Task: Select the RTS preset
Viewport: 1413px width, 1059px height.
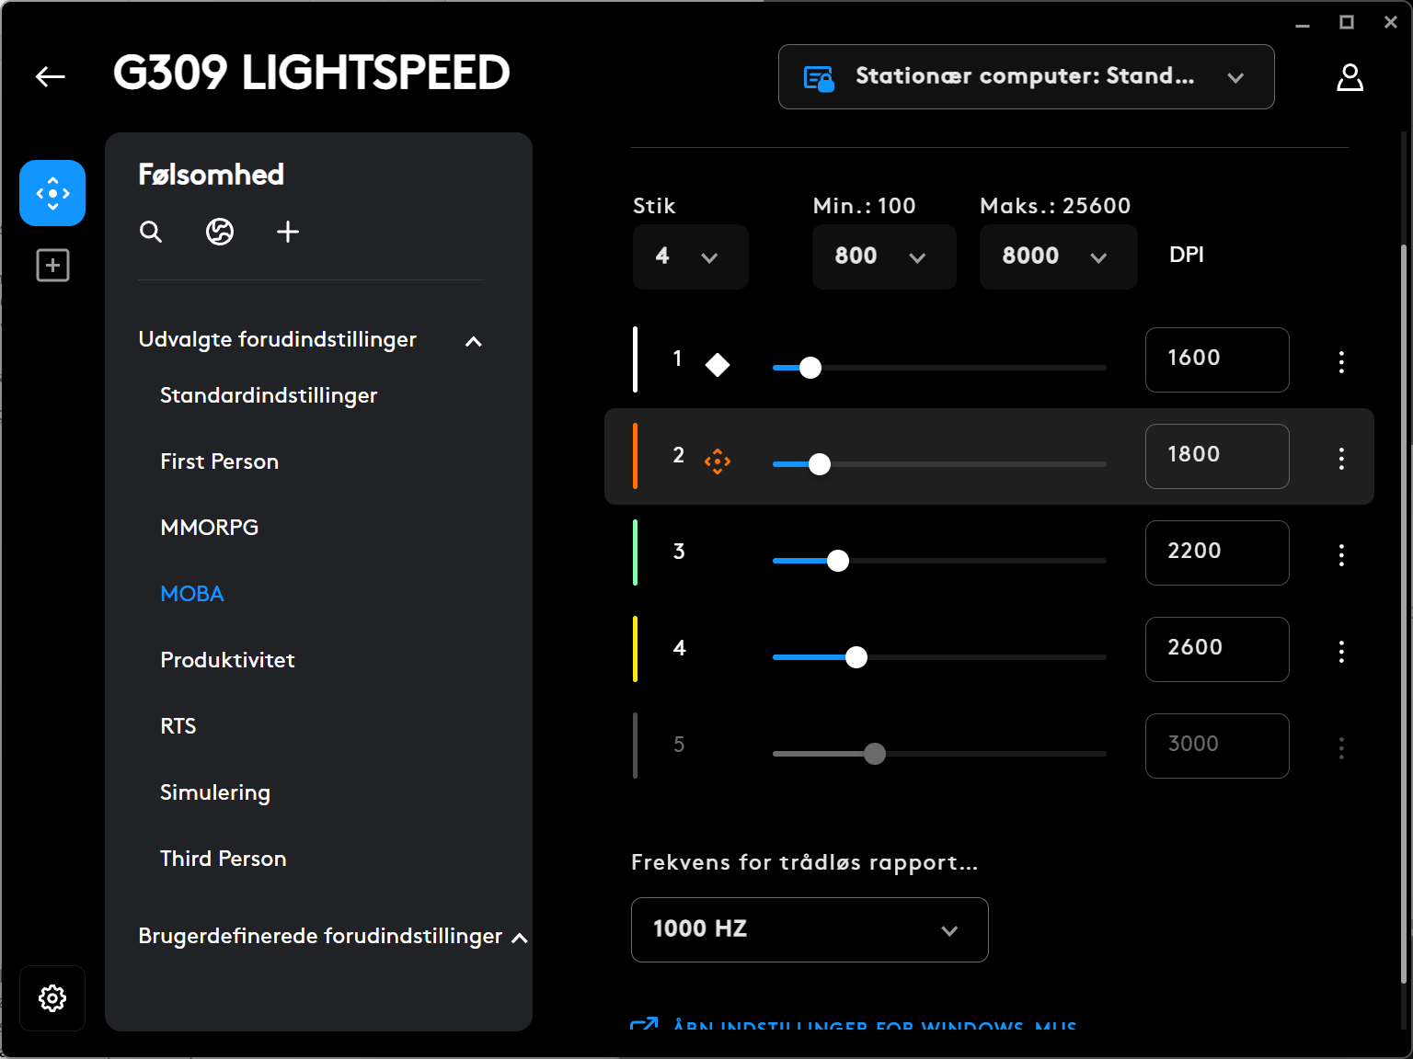Action: [x=178, y=726]
